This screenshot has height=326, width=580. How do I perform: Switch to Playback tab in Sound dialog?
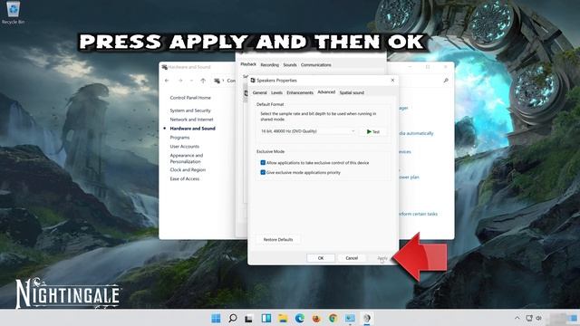pos(248,64)
